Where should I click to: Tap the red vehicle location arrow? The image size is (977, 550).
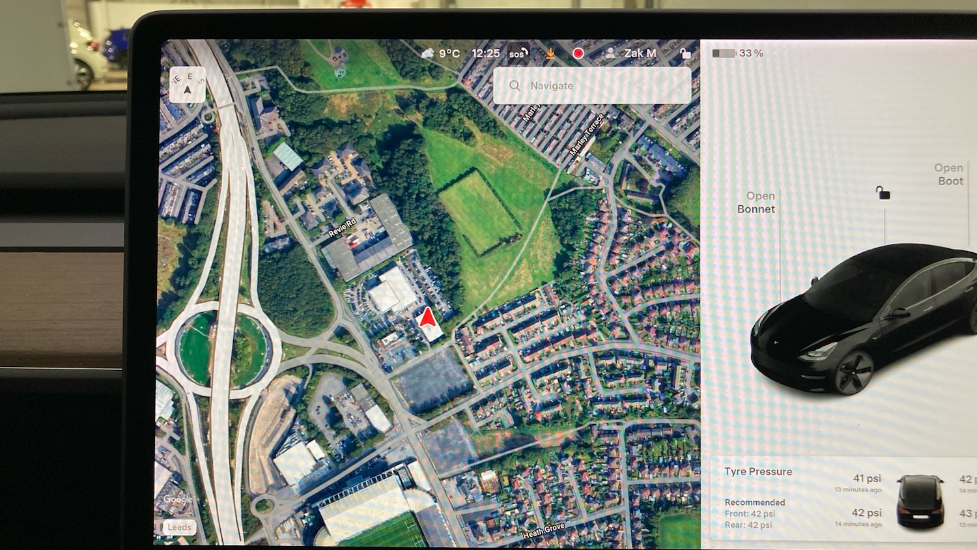pos(427,318)
